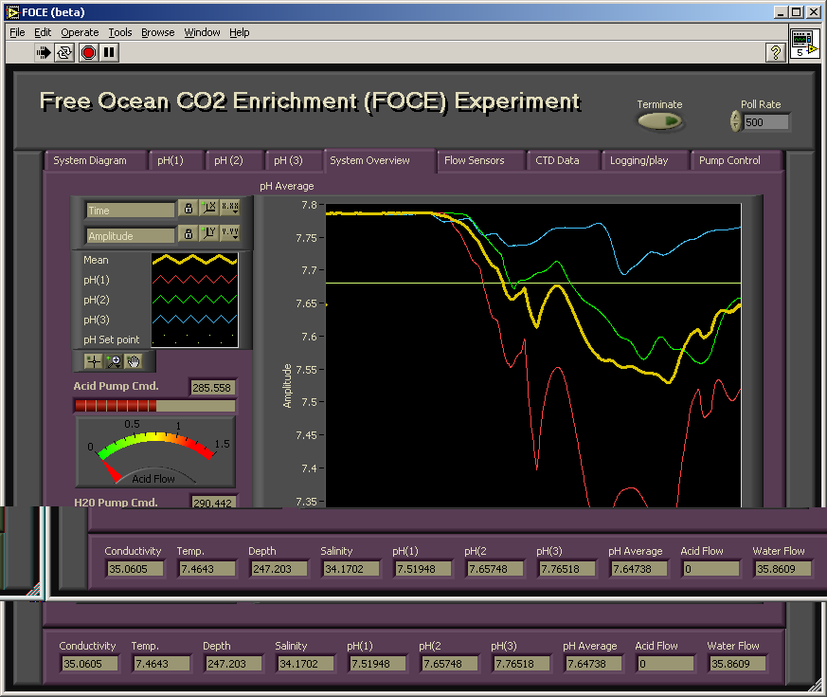Click the Mean legend label
The width and height of the screenshot is (827, 697).
[96, 260]
